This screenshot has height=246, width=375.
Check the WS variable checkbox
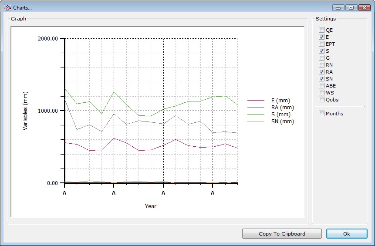pos(321,93)
